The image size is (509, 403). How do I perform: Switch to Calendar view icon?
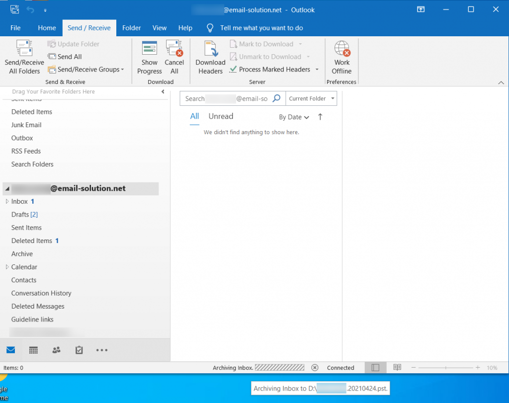tap(33, 350)
